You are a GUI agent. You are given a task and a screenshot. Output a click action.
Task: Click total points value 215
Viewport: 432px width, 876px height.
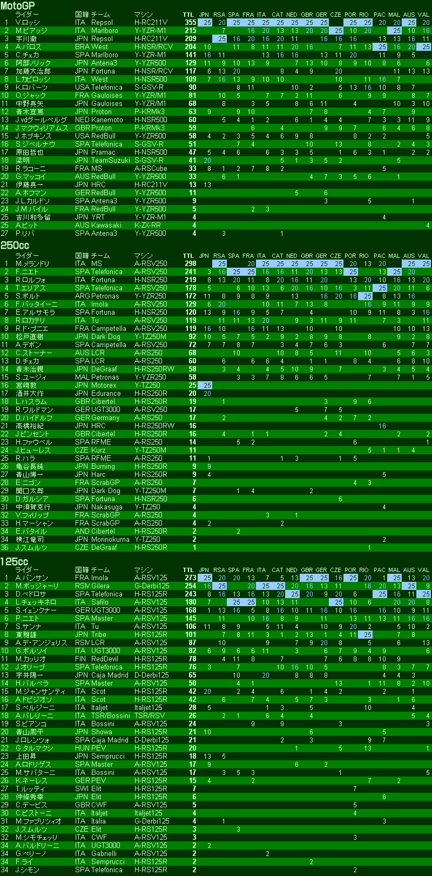point(190,31)
